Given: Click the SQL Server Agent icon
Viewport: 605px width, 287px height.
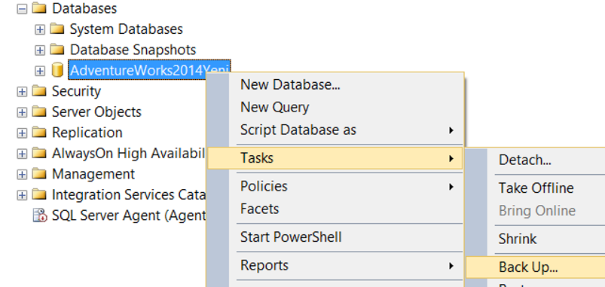Looking at the screenshot, I should click(40, 215).
